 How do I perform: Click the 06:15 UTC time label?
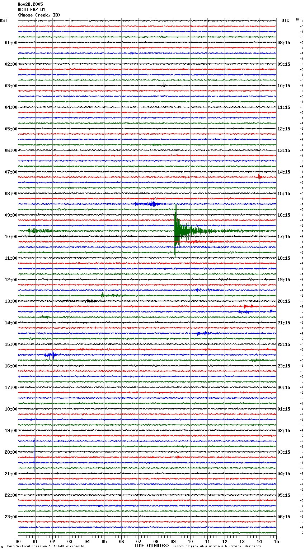pyautogui.click(x=284, y=517)
